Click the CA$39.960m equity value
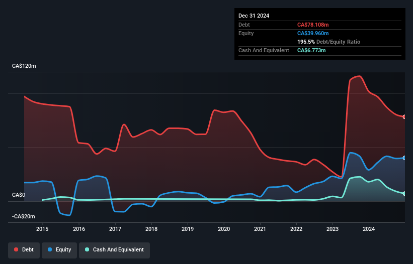Viewport: 413px width, 264px height. tap(313, 33)
